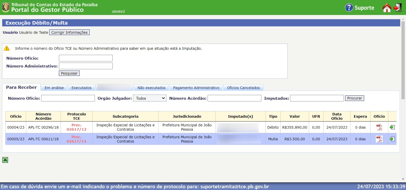Click the Tribunal de Contas crest logo
Viewport: 406px width, 190px height.
point(6,7)
